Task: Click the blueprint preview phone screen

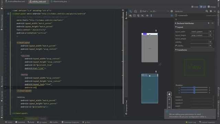Action: pyautogui.click(x=150, y=89)
